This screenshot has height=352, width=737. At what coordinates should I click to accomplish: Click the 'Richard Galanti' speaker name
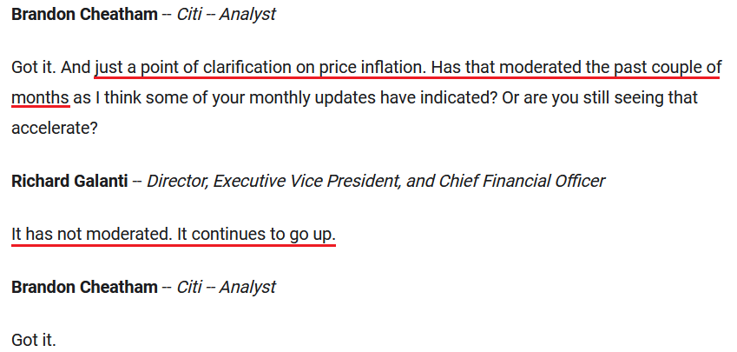point(69,181)
